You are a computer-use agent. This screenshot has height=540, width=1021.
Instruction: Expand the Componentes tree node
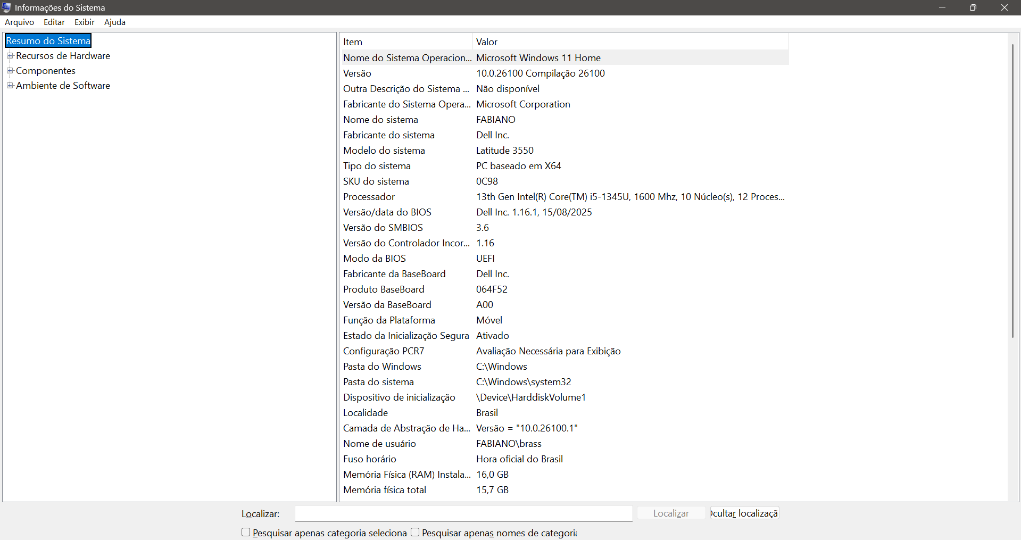coord(10,71)
